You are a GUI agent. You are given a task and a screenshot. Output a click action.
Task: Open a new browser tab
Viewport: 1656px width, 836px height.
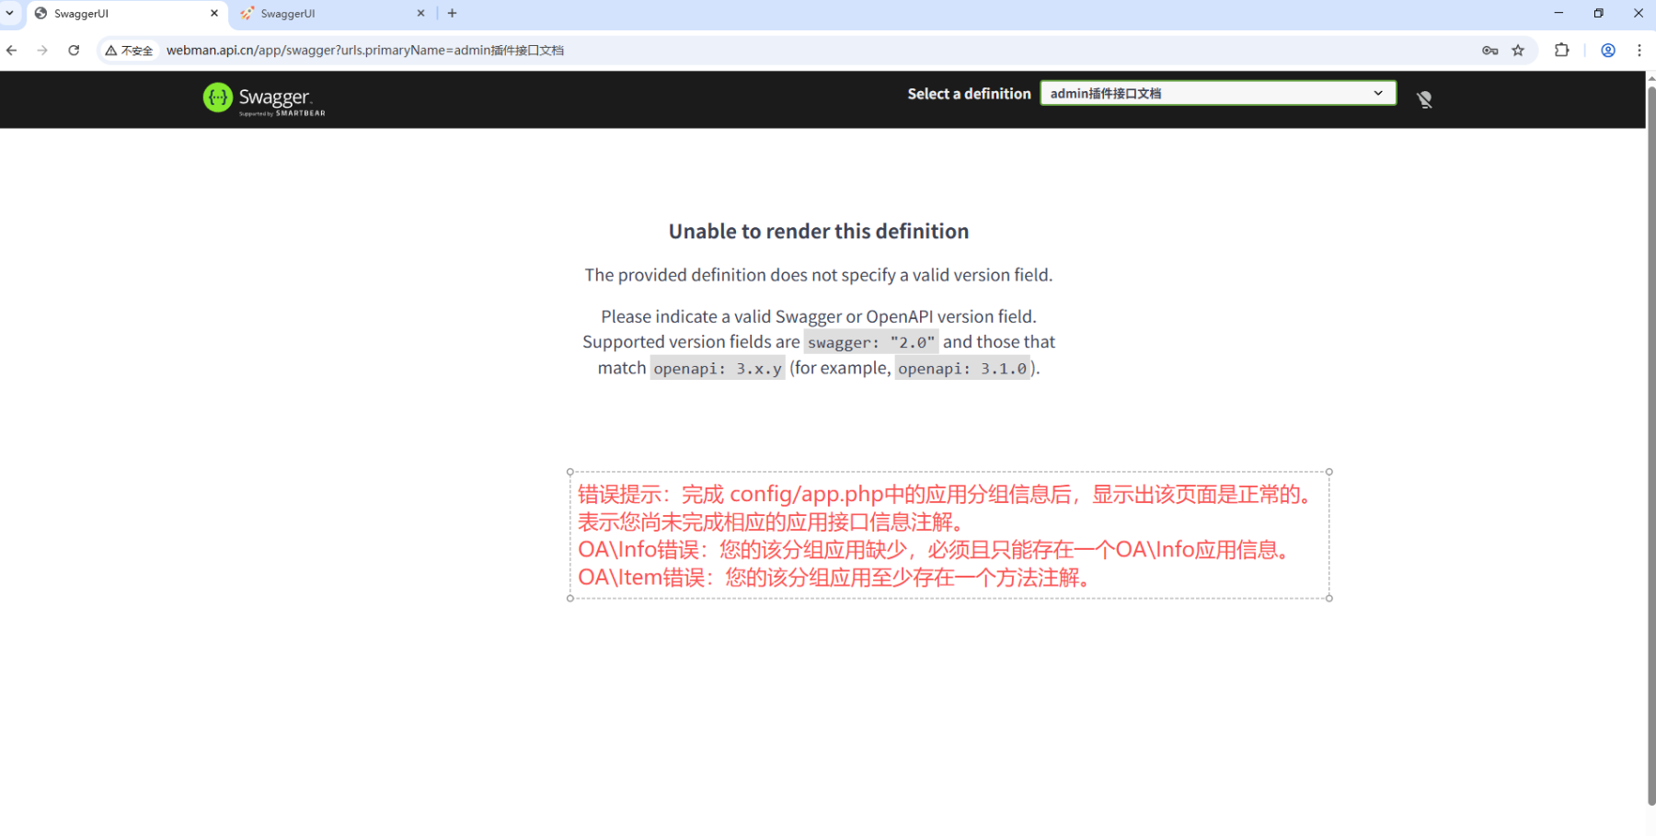tap(452, 14)
